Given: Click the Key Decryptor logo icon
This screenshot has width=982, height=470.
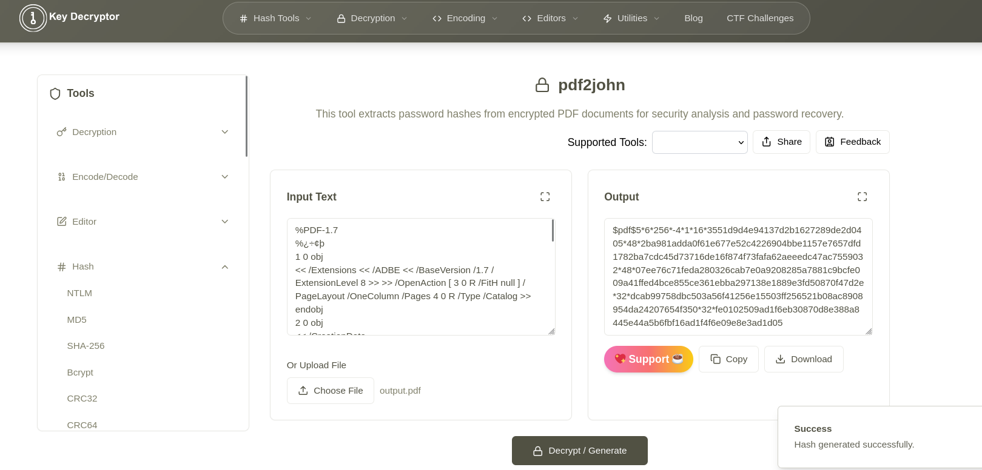Looking at the screenshot, I should point(33,18).
